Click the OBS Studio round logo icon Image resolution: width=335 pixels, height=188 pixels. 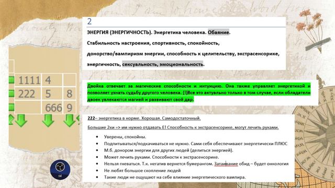60,169
